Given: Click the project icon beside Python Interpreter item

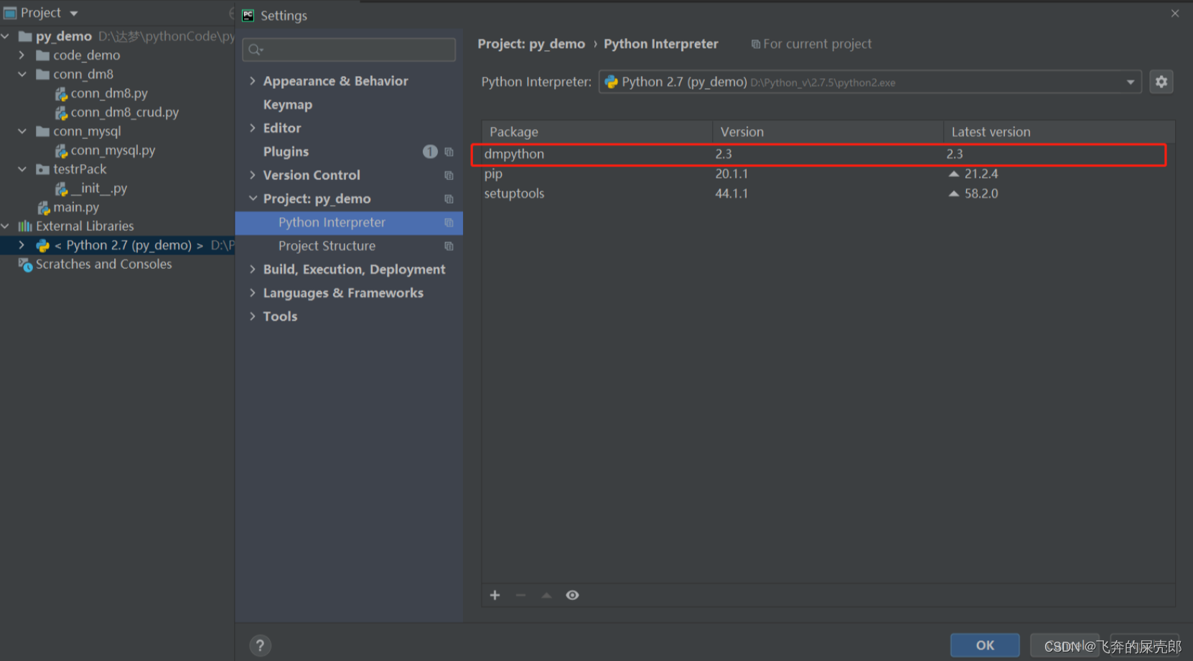Looking at the screenshot, I should pyautogui.click(x=449, y=222).
